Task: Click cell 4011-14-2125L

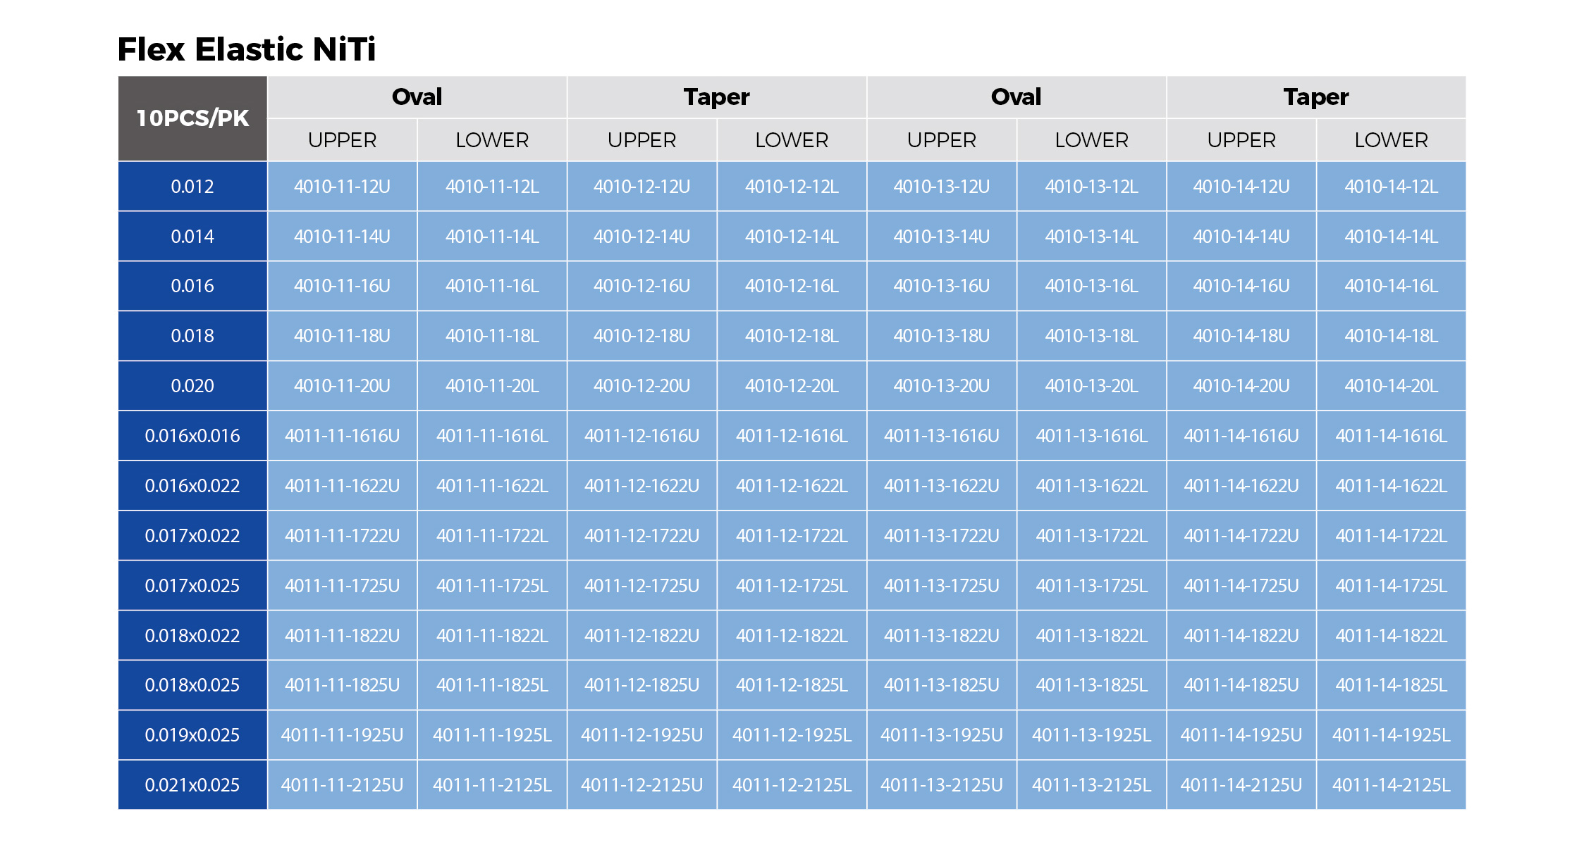Action: click(x=1391, y=785)
